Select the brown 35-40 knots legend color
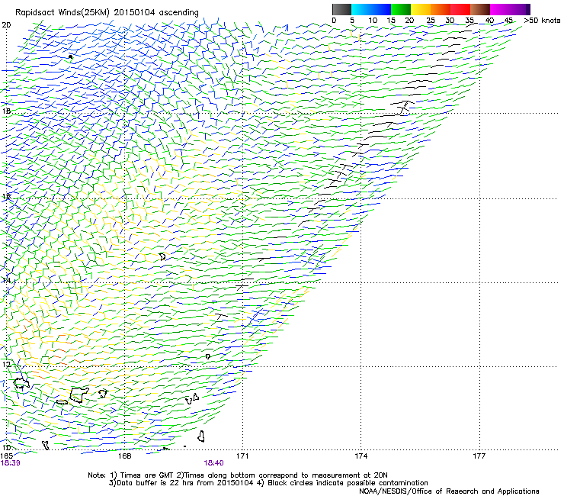The height and width of the screenshot is (496, 564). tap(480, 9)
